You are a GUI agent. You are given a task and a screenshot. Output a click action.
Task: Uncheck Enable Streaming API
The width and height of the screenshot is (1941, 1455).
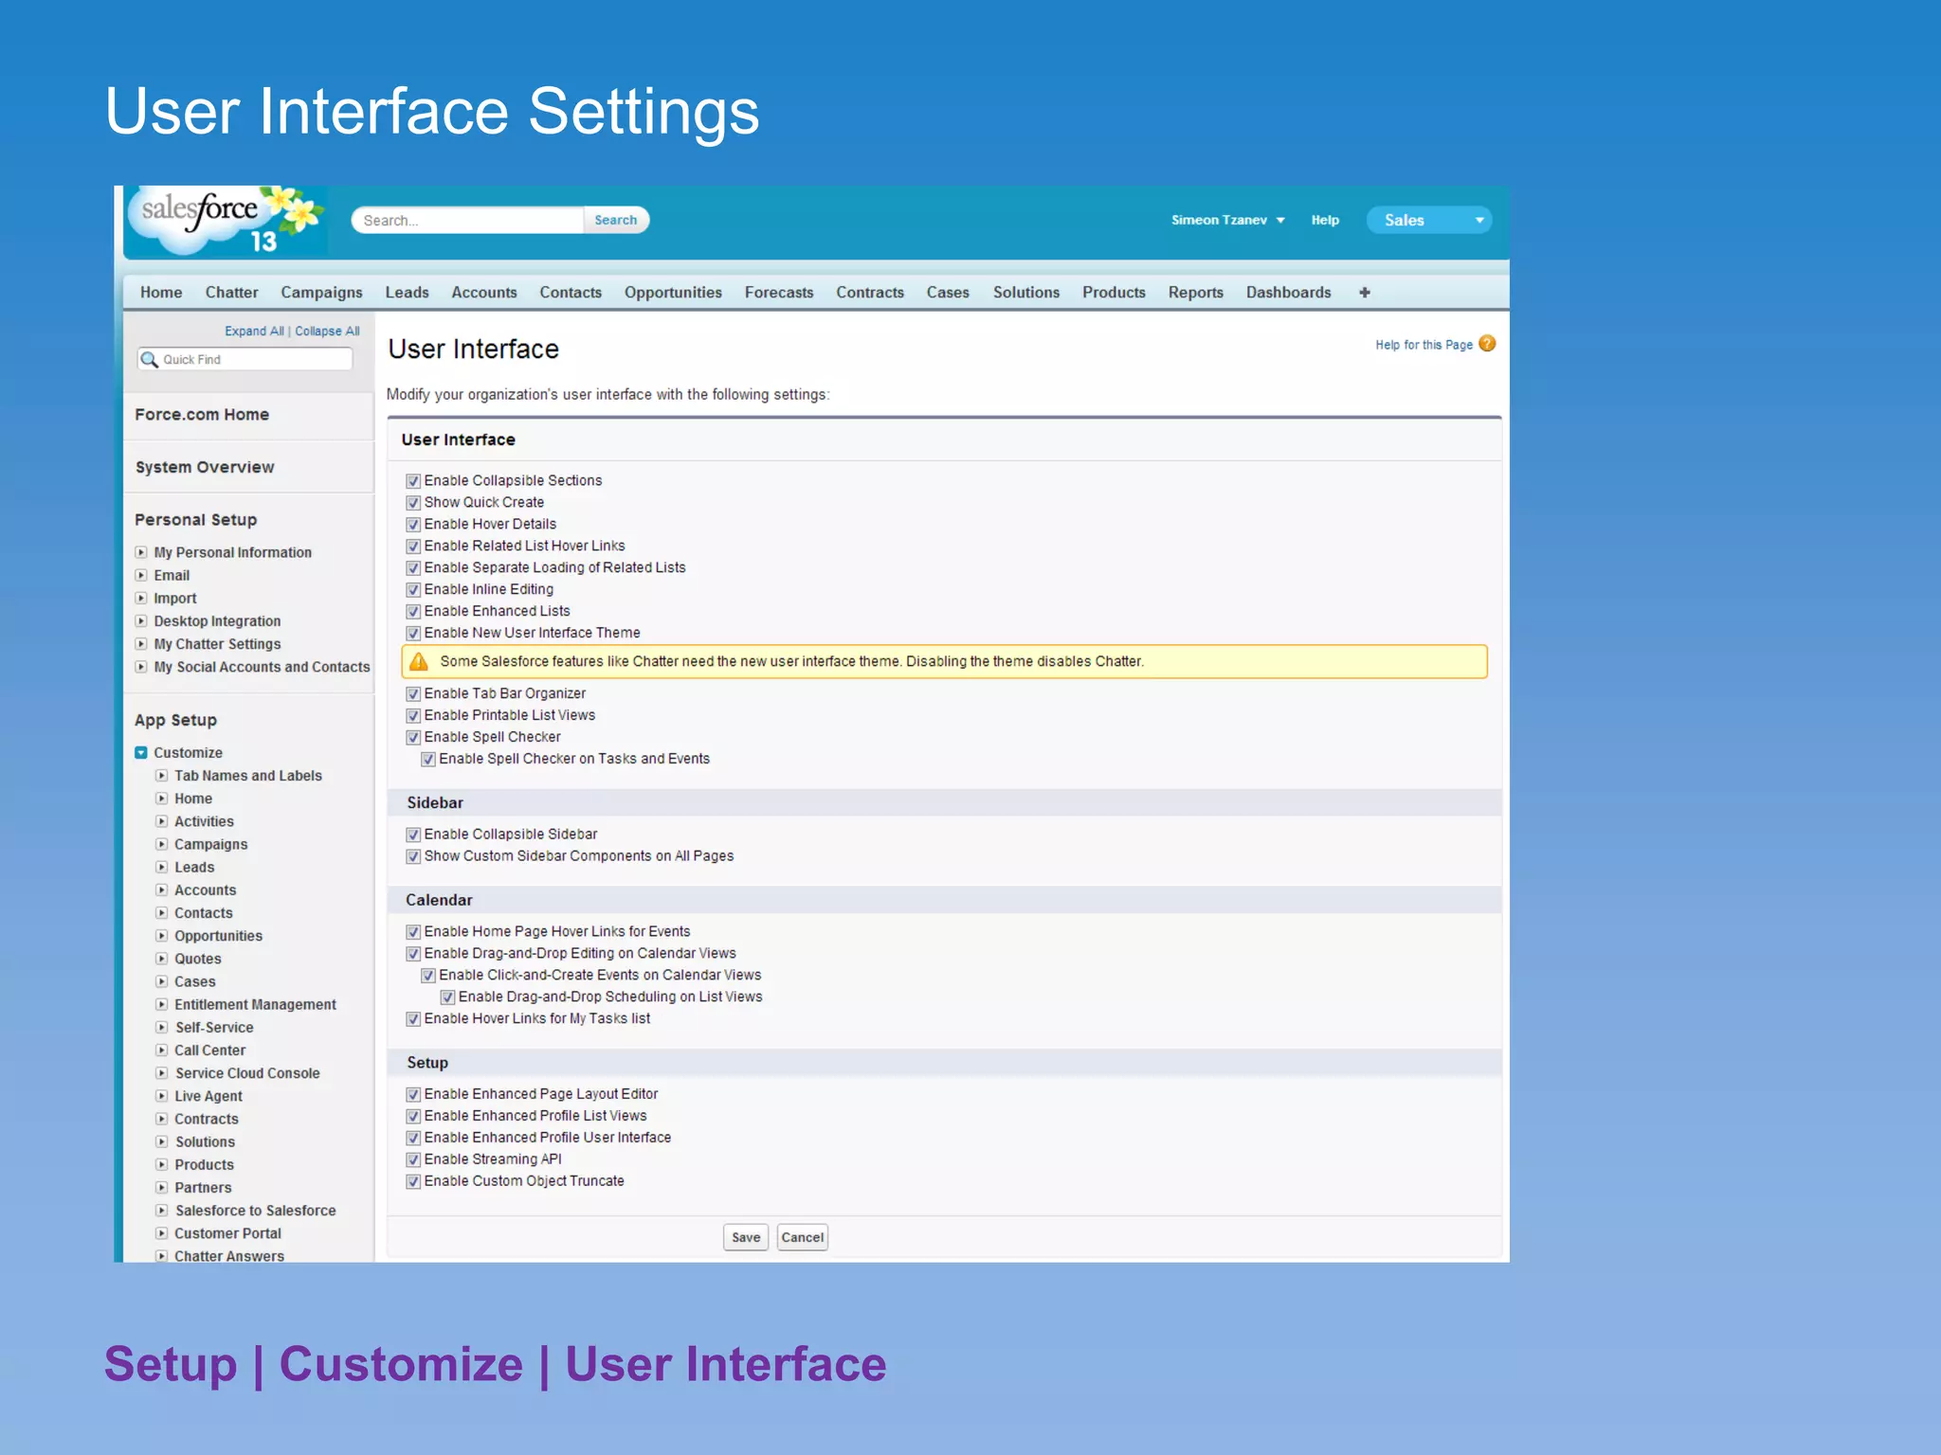click(413, 1159)
